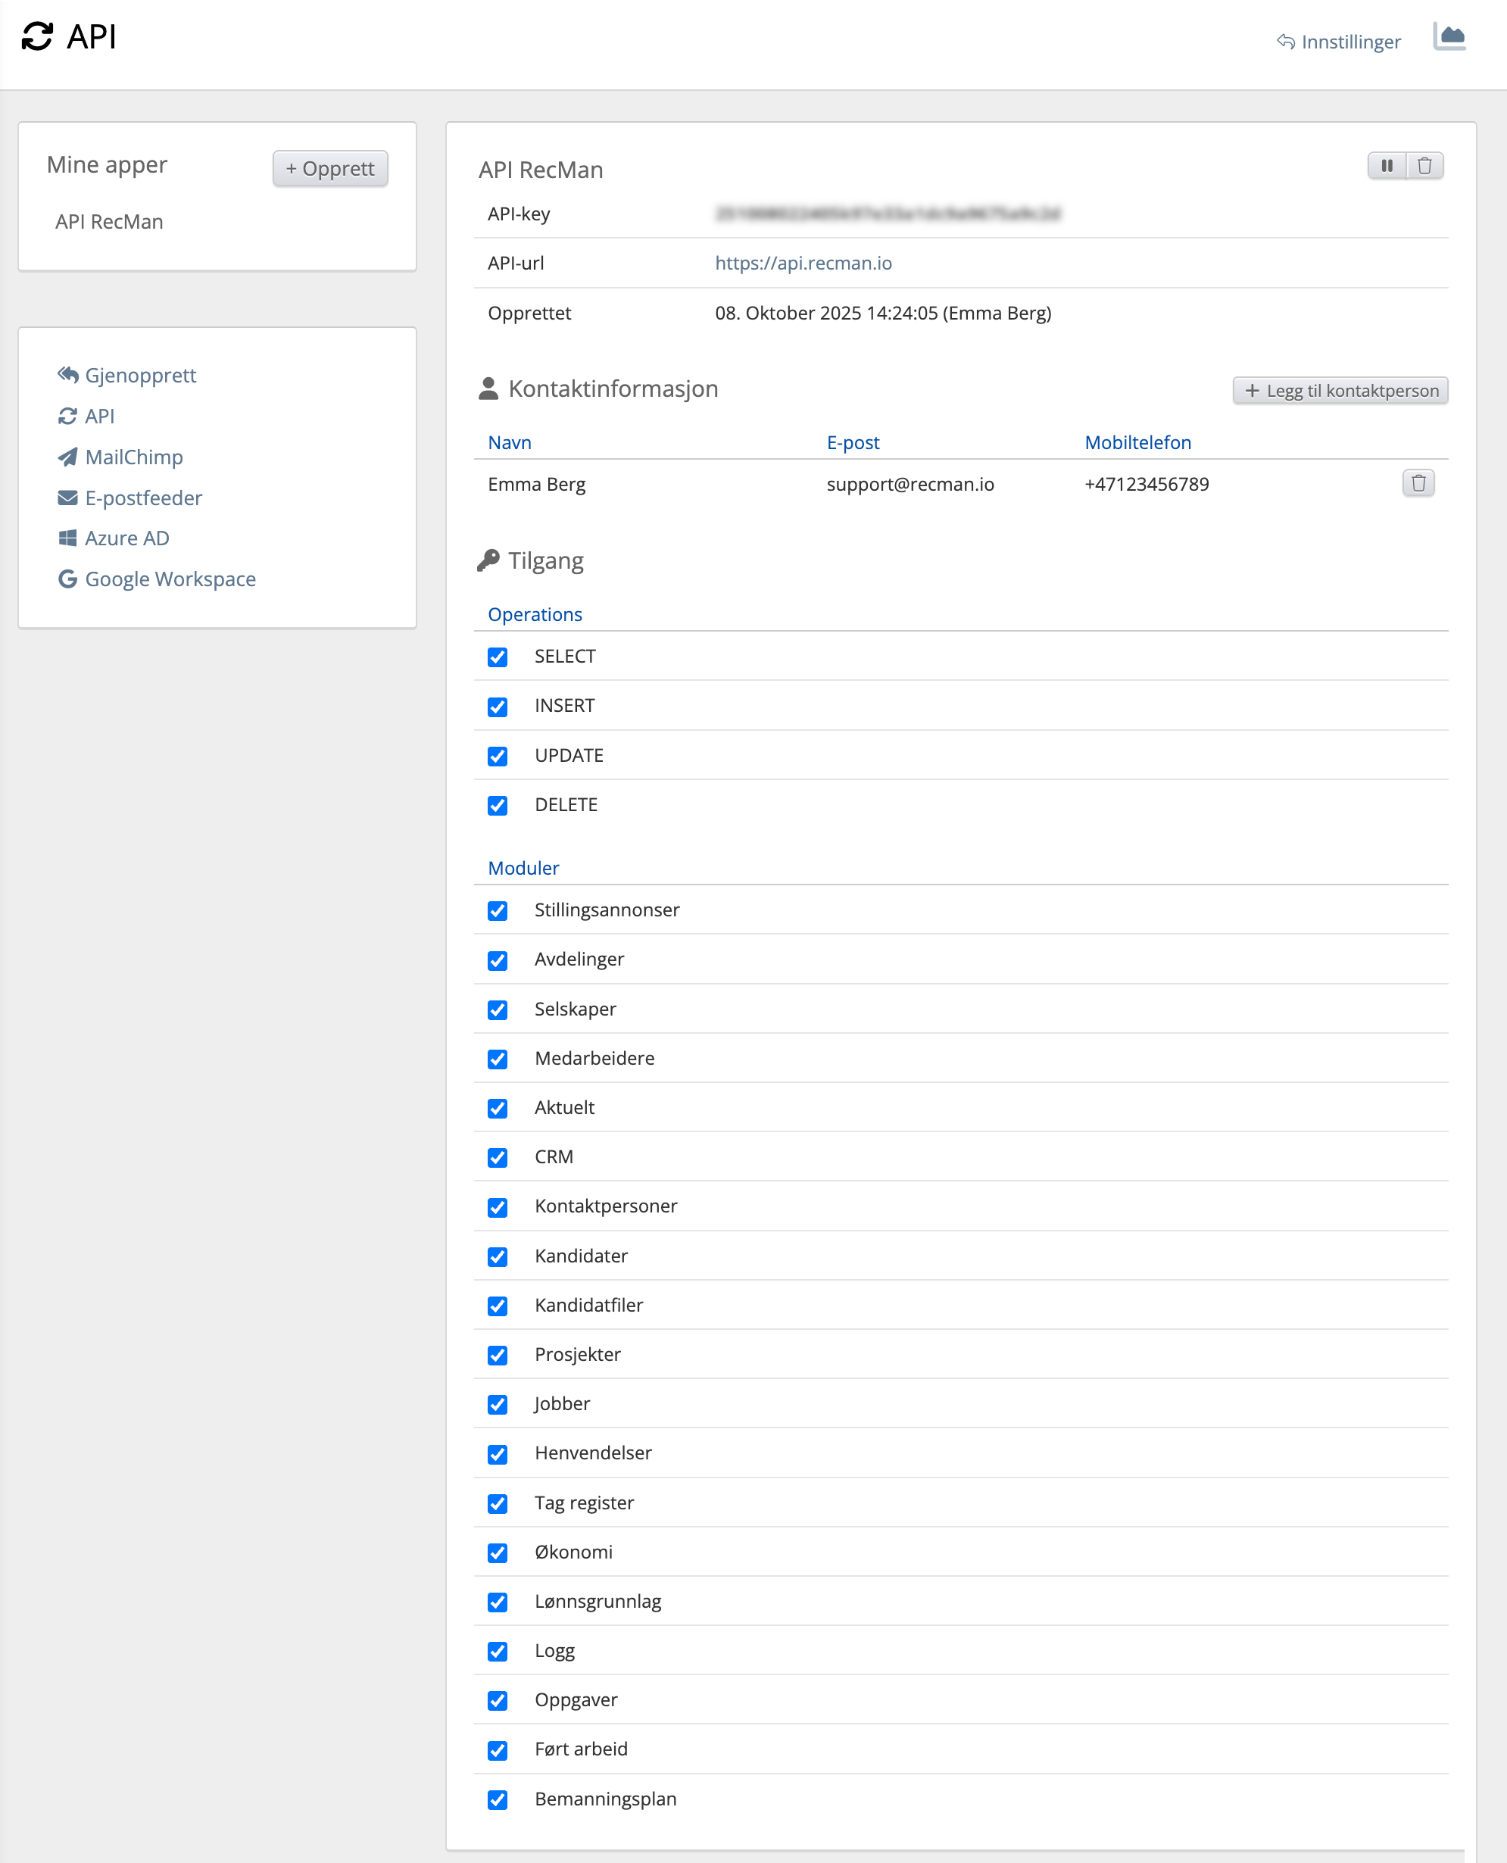Open the E-postfeeder sidebar item
This screenshot has width=1507, height=1863.
click(x=143, y=498)
